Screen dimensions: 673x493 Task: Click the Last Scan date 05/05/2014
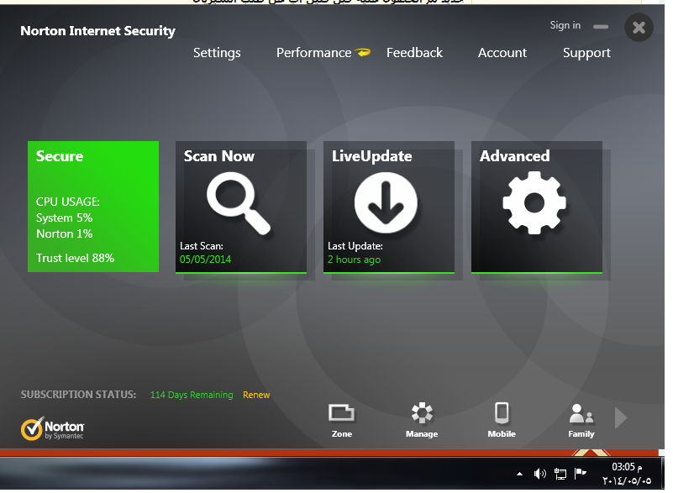tap(205, 260)
